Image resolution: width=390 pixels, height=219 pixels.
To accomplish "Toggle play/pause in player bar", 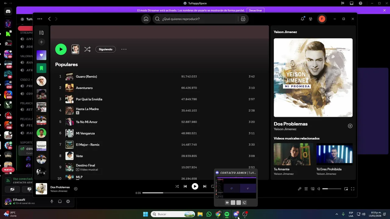I will pyautogui.click(x=195, y=186).
